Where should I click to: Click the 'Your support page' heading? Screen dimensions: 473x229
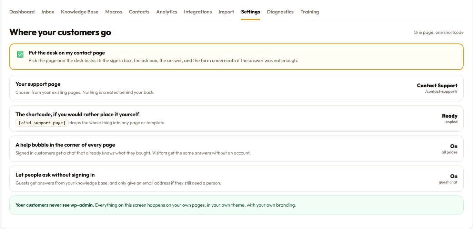tap(38, 84)
